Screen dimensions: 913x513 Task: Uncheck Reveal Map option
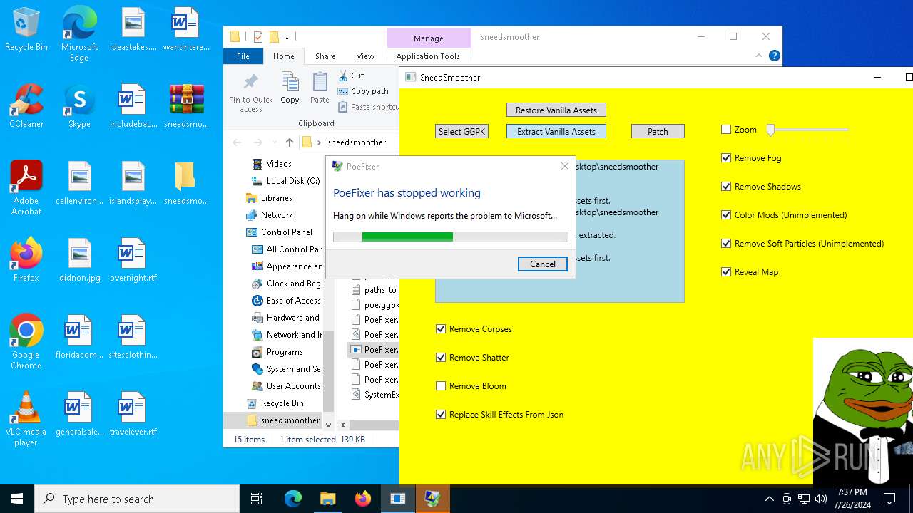pos(726,272)
